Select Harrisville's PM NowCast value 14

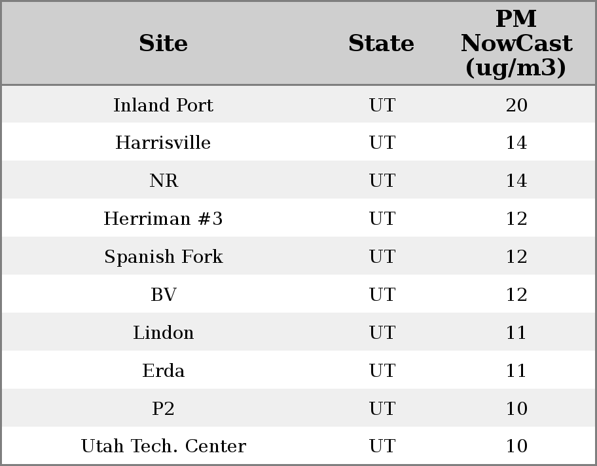click(x=516, y=143)
